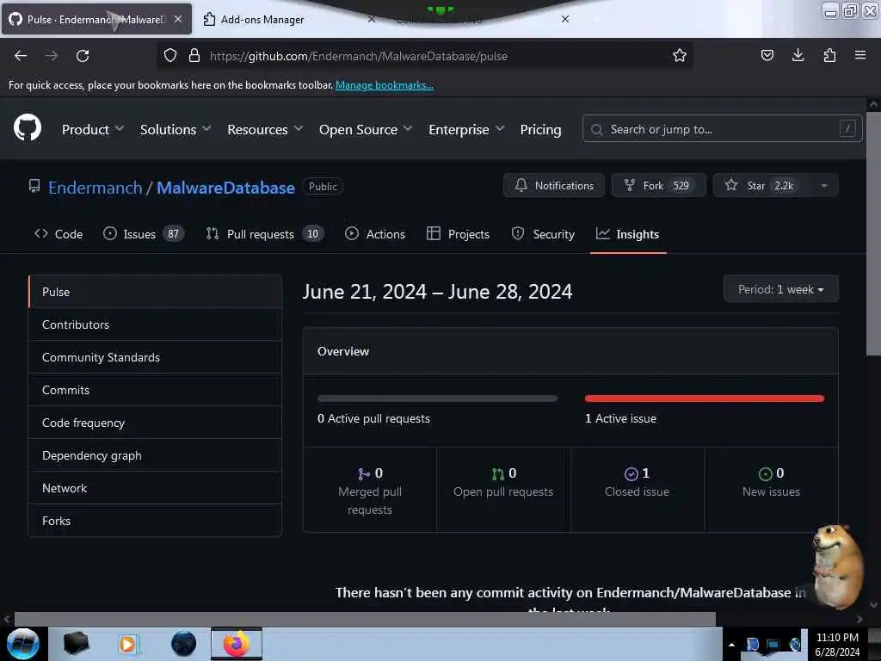The height and width of the screenshot is (661, 881).
Task: Open Dependency graph in the sidebar
Action: point(155,454)
